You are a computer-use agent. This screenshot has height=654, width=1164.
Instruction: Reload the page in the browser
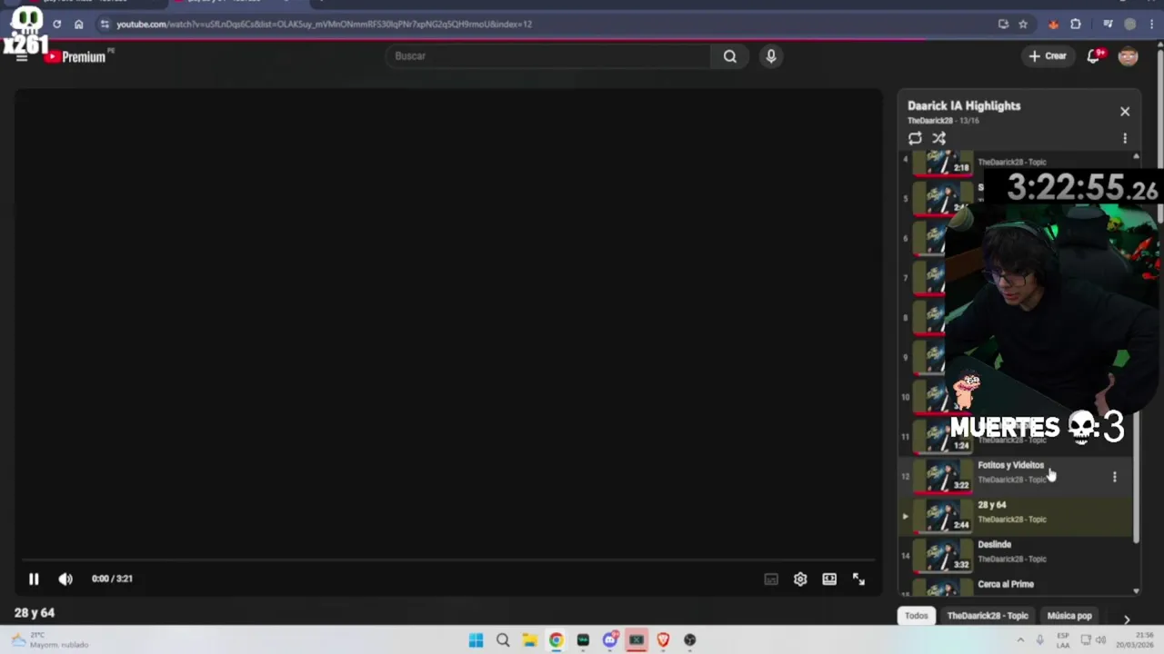coord(56,25)
